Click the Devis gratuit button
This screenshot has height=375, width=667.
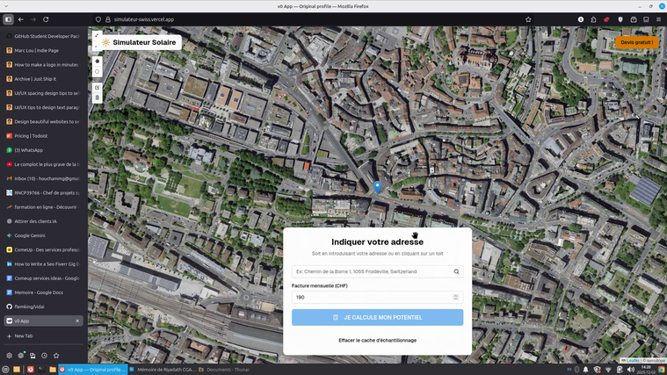[638, 42]
